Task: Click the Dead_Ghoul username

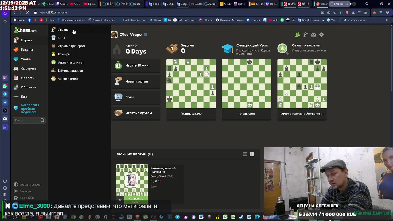Action: (158, 176)
